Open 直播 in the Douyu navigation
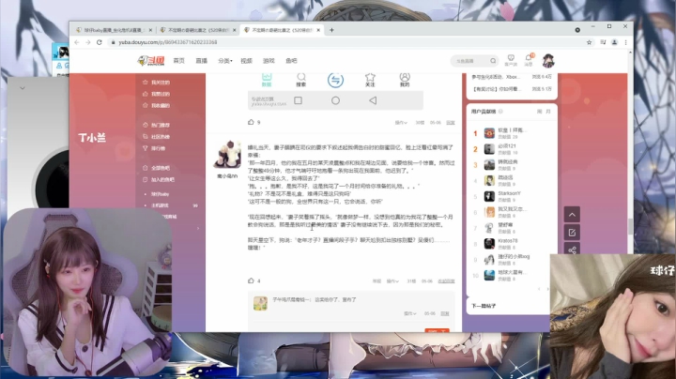 click(x=201, y=61)
